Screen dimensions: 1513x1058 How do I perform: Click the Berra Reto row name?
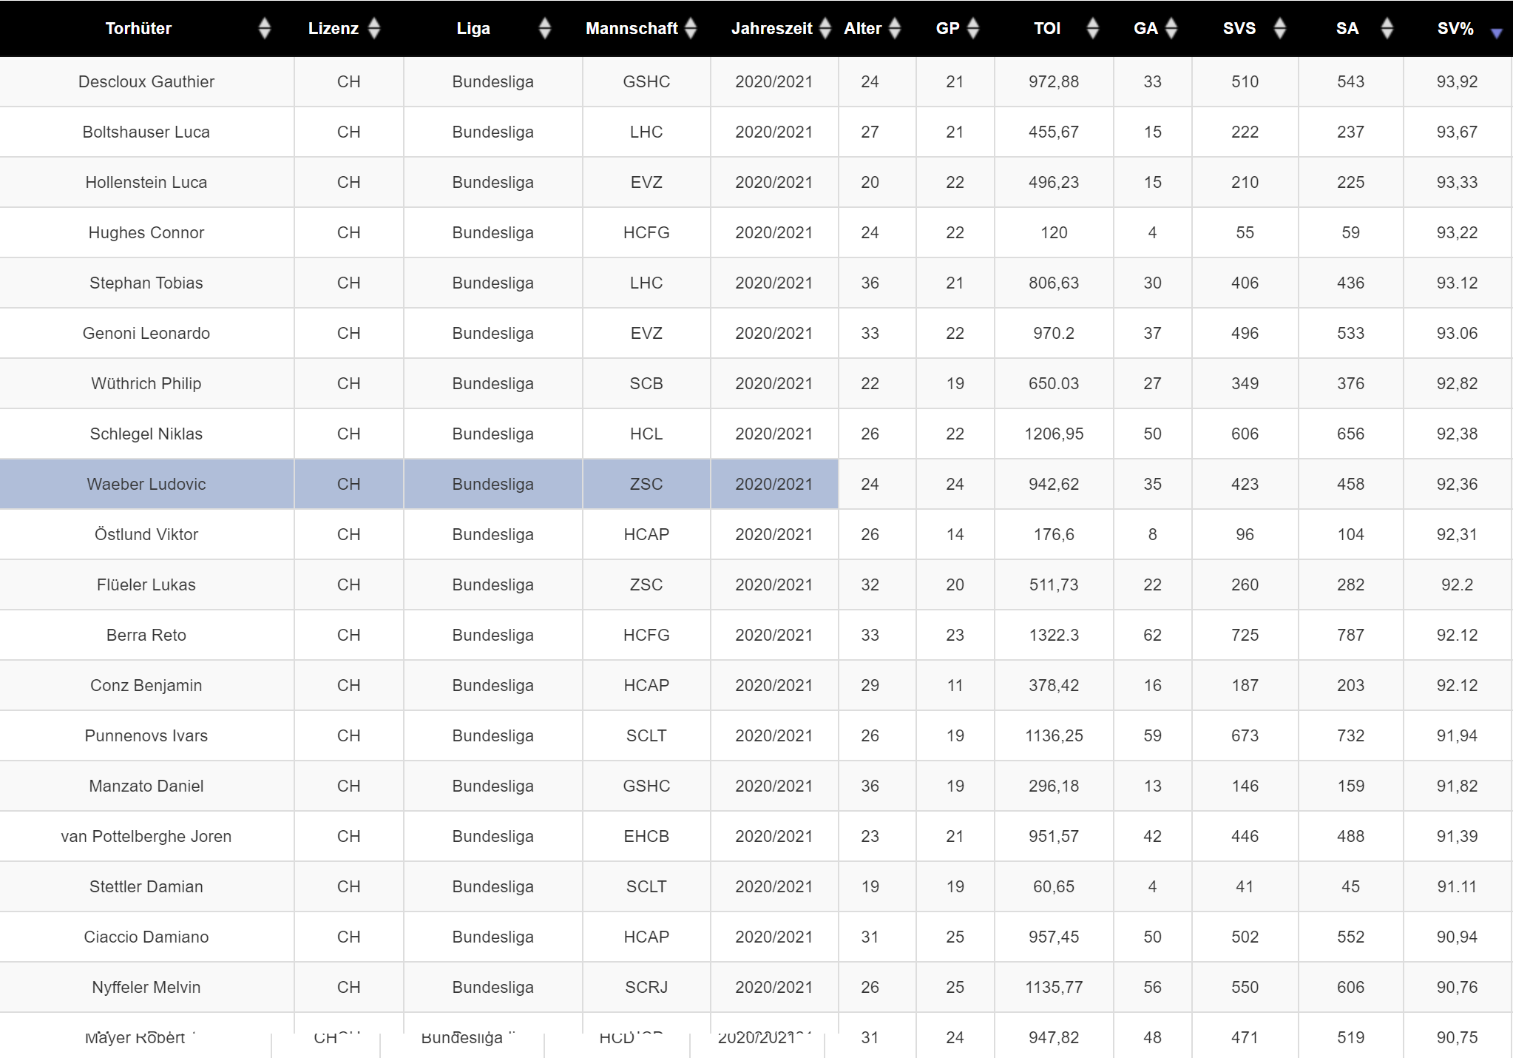tap(146, 636)
